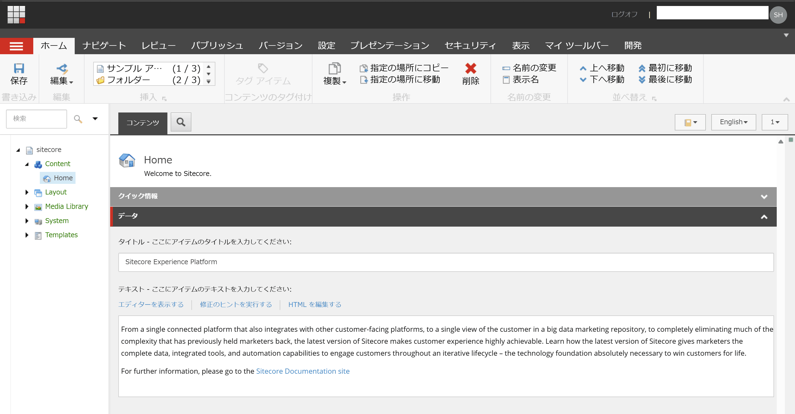Click the Save (保存) floppy disk icon
This screenshot has width=795, height=414.
click(19, 68)
